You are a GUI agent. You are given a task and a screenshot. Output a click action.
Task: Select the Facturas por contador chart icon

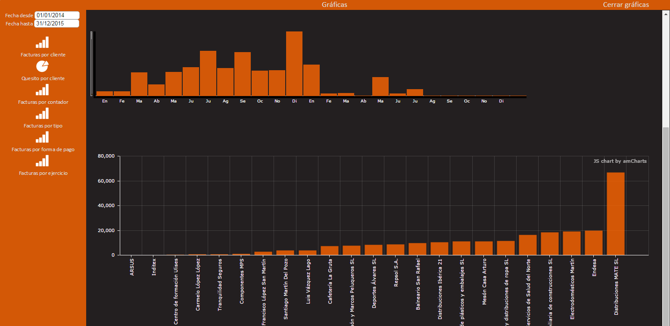coord(42,90)
